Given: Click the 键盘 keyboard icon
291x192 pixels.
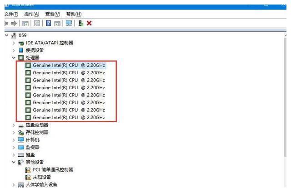Looking at the screenshot, I should click(x=21, y=155).
